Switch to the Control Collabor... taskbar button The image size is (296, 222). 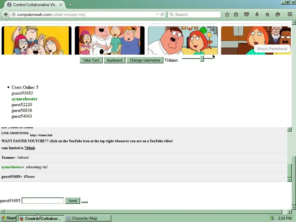point(41,219)
